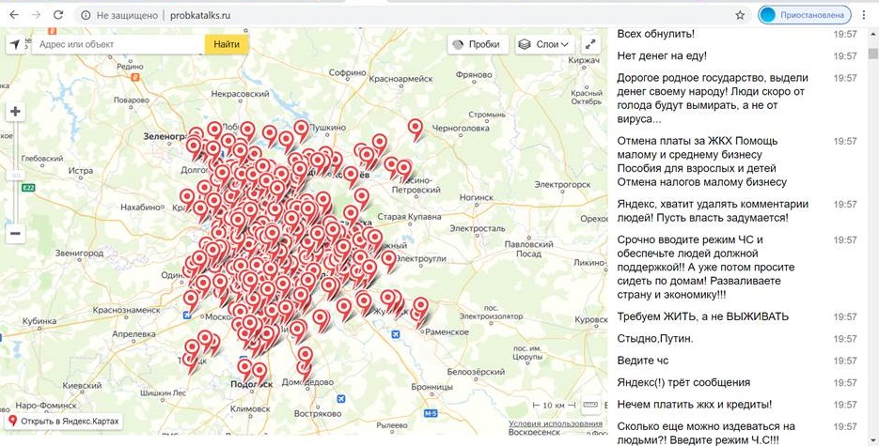Reload the probkatalks.ru page
The image size is (879, 446).
[x=57, y=15]
